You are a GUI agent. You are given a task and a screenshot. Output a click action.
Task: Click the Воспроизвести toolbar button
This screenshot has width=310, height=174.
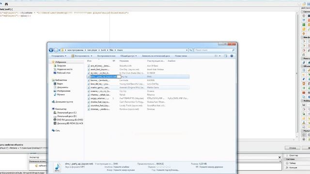(82, 56)
